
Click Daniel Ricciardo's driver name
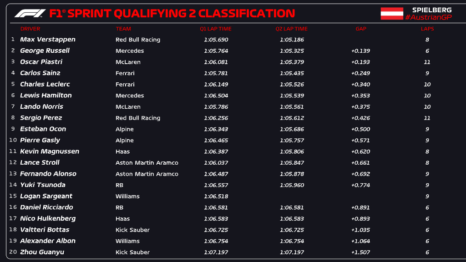click(47, 207)
